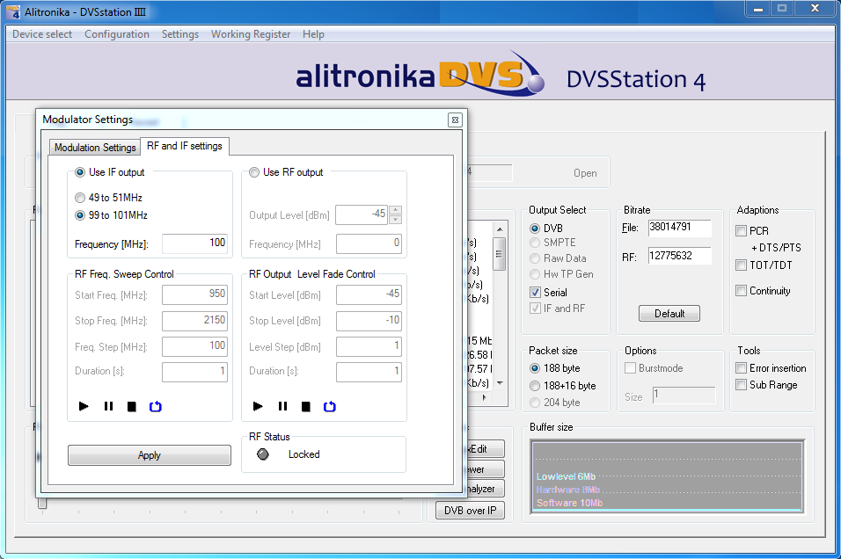This screenshot has height=559, width=841.
Task: Open the DVB over IP dialog
Action: (470, 511)
